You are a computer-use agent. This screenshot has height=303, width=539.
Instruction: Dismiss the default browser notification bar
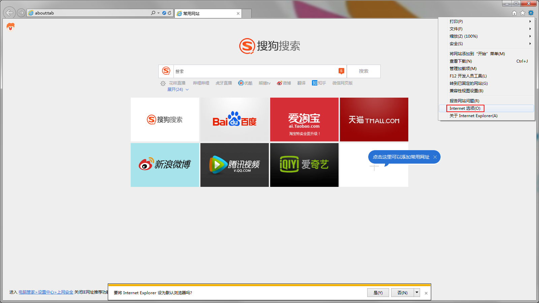[426, 293]
